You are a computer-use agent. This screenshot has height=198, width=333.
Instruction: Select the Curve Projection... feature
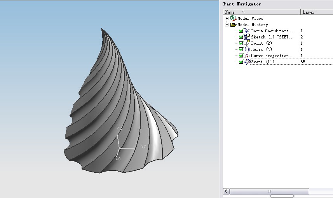click(x=273, y=56)
